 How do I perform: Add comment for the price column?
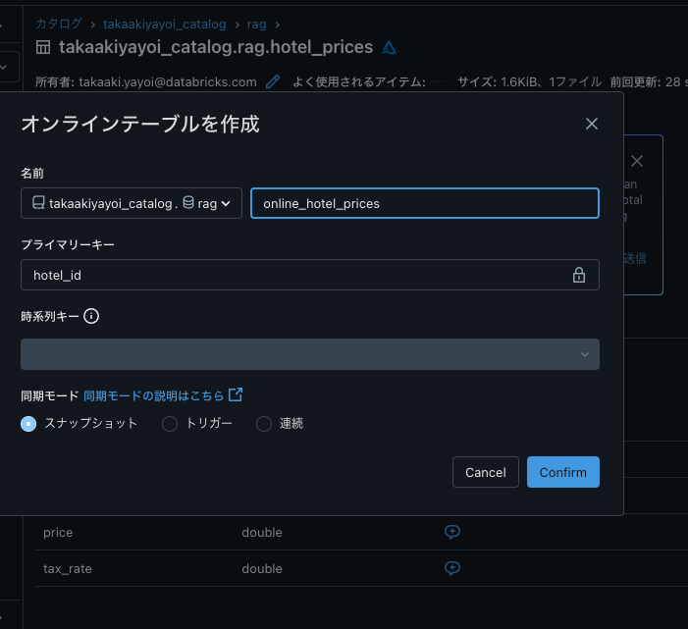[x=451, y=532]
